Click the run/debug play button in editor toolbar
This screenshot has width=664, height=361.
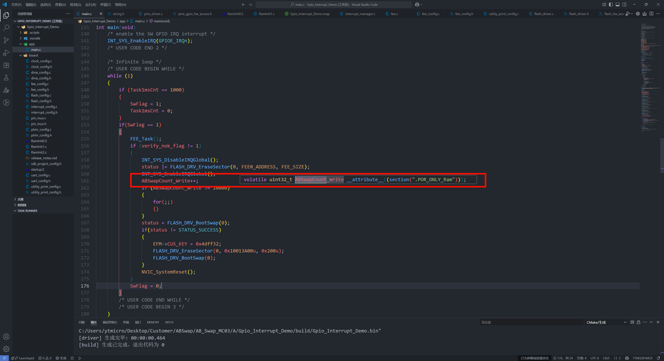[x=628, y=14]
